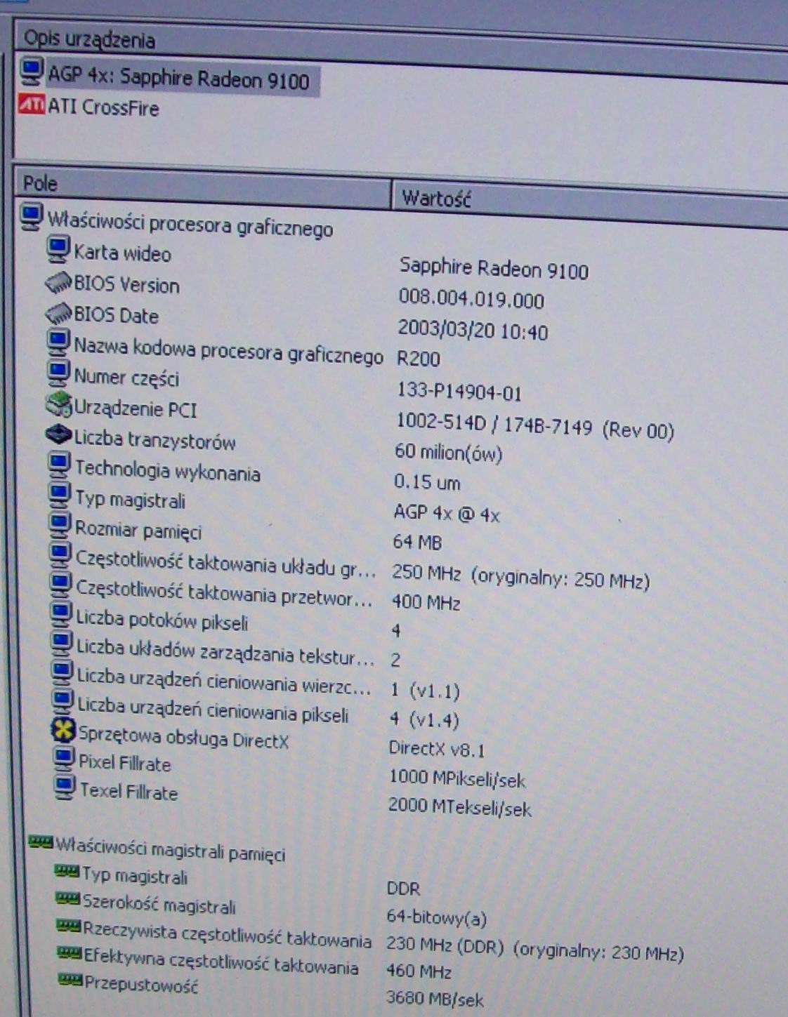Select the Pixel Fillrate field label

[124, 763]
